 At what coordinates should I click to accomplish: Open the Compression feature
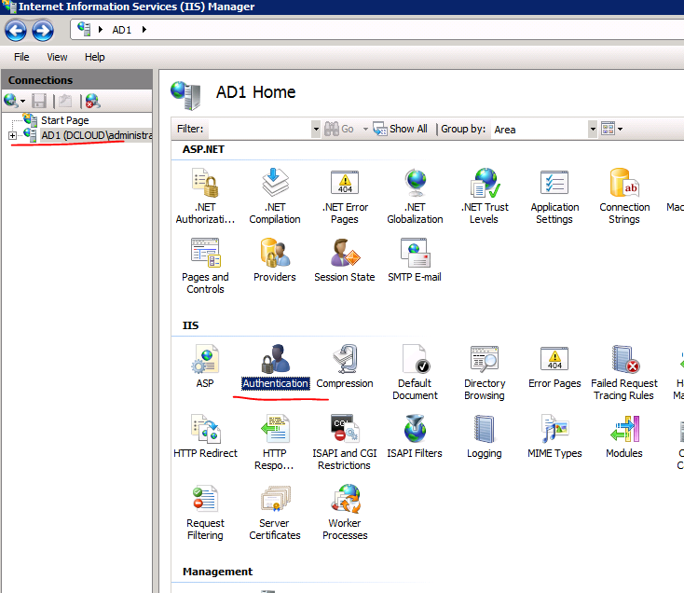tap(345, 366)
